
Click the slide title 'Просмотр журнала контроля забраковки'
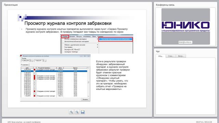point(68,23)
